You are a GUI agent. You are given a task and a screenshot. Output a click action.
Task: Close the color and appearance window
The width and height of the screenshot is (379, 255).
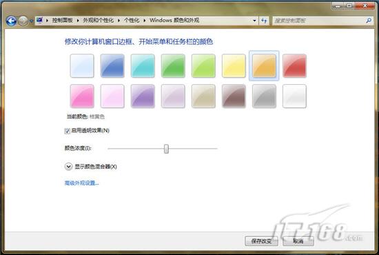point(365,6)
